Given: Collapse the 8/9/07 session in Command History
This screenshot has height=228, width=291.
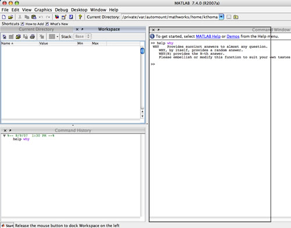Looking at the screenshot, I should (x=4, y=136).
